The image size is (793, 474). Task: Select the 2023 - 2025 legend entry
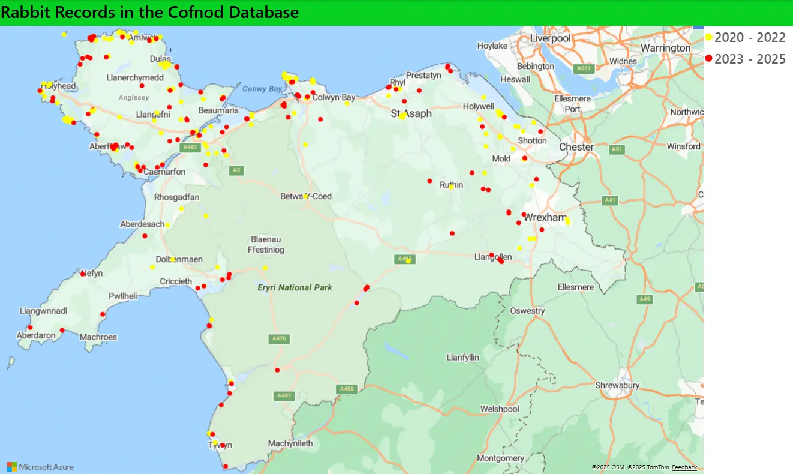pos(750,59)
